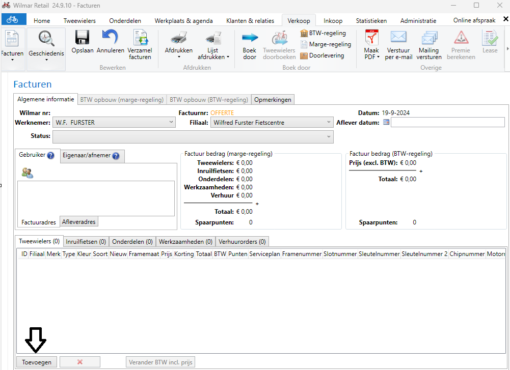This screenshot has width=510, height=370.
Task: Open the Filiaal combo box
Action: (329, 123)
